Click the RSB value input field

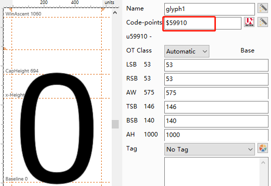[216, 79]
